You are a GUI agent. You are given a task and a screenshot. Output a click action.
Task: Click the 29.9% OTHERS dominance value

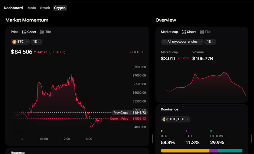[217, 143]
